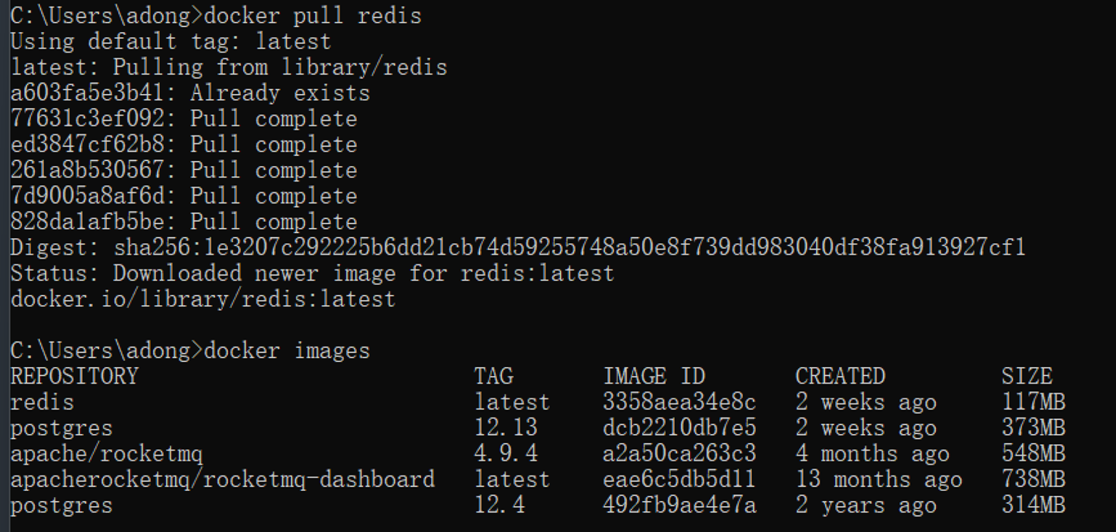
Task: Click the 'docker pull redis' command text
Action: pyautogui.click(x=312, y=16)
